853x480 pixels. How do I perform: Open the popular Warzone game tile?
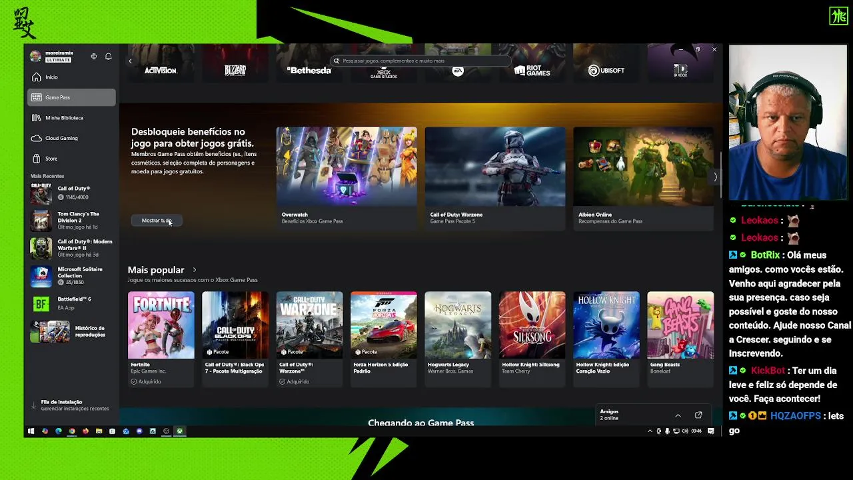click(310, 339)
